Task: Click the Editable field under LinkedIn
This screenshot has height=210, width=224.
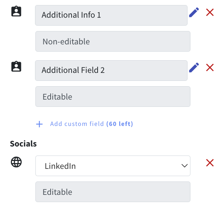Action: [x=113, y=192]
